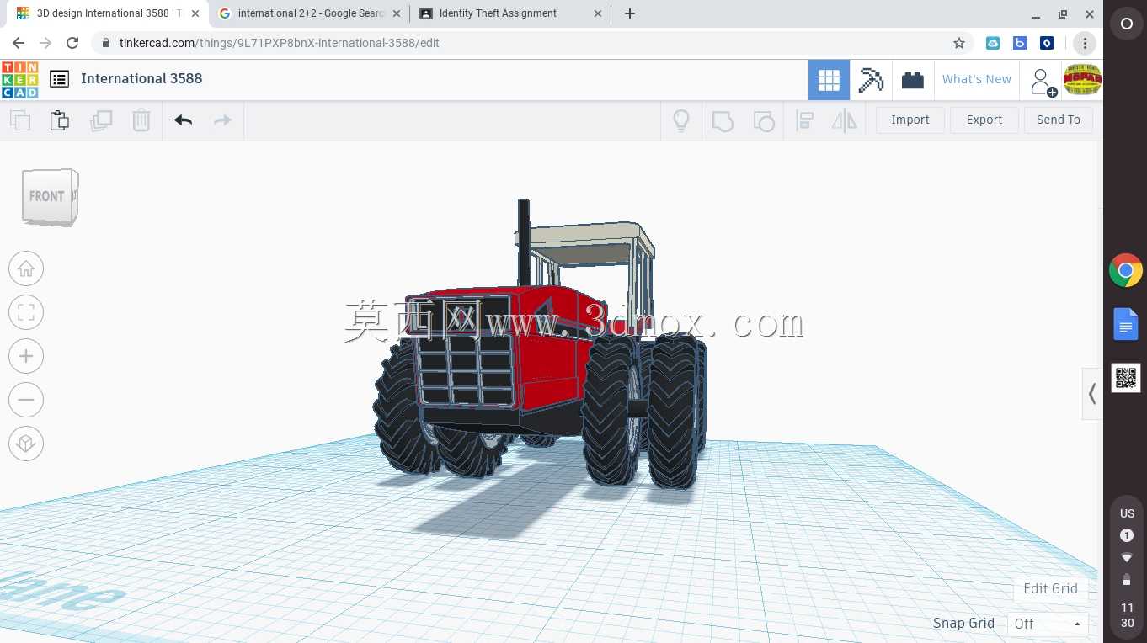Bookmark this page with the star
This screenshot has height=643, width=1147.
pyautogui.click(x=958, y=43)
